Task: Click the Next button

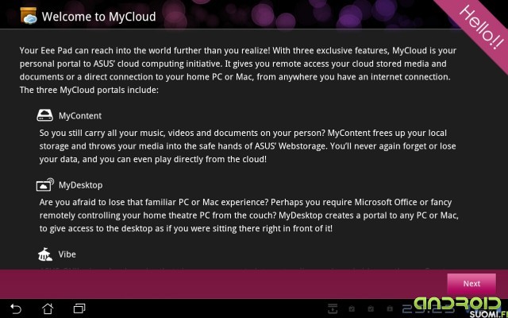Action: pos(471,284)
